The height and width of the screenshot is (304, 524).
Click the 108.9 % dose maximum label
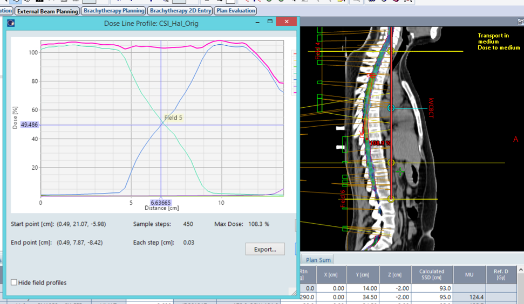pos(380,143)
